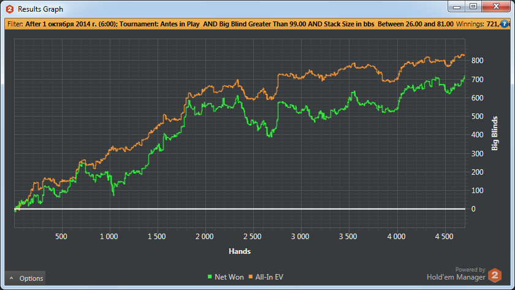Toggle the All-In EV legend label

(x=270, y=278)
